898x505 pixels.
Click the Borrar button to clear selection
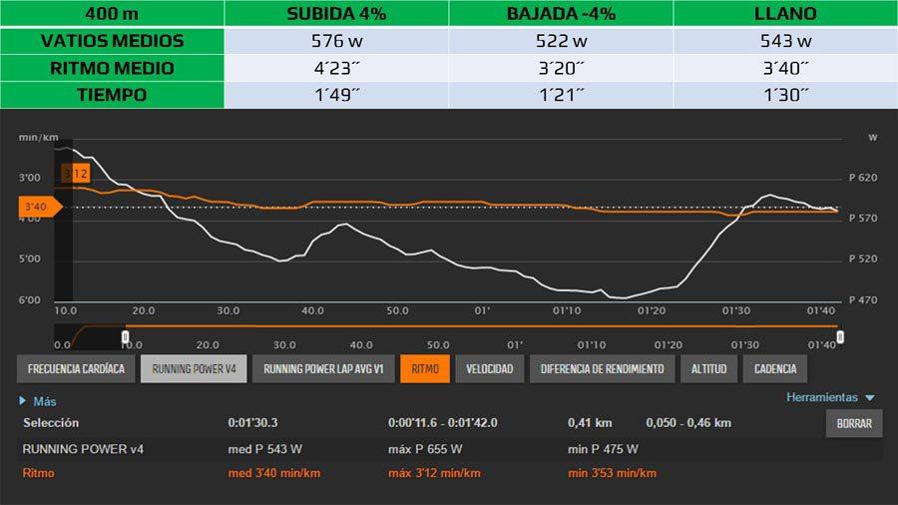(853, 423)
